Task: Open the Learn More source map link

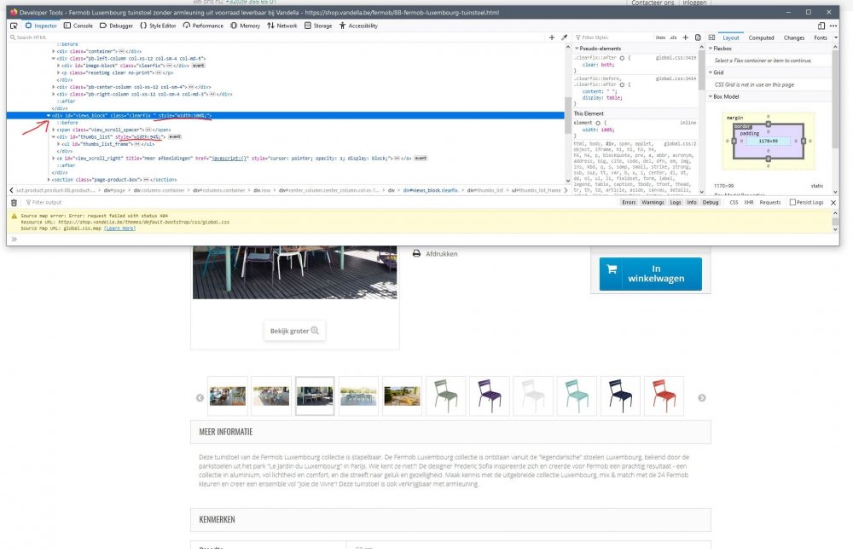Action: [x=119, y=228]
